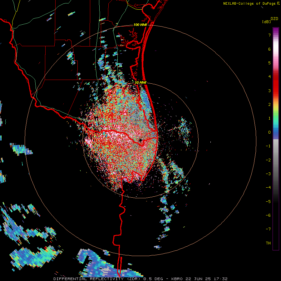Click the -1 value on color scale
Image resolution: width=281 pixels, height=281 pixels.
[x=268, y=146]
